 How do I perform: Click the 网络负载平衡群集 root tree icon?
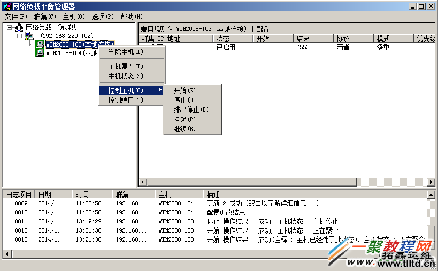tap(19, 28)
